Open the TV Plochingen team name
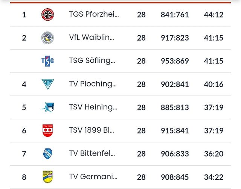This screenshot has height=189, width=241. [93, 84]
